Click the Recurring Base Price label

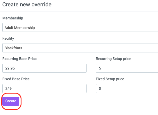pos(19,59)
